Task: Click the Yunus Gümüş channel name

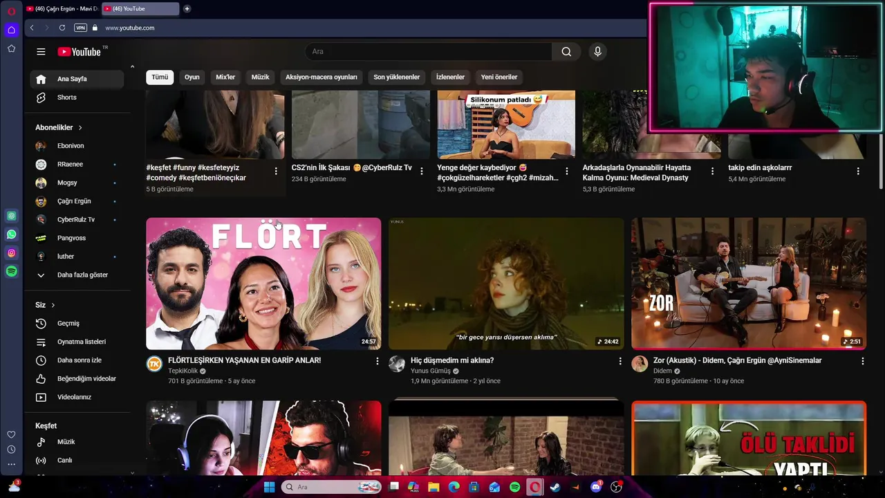Action: coord(431,371)
